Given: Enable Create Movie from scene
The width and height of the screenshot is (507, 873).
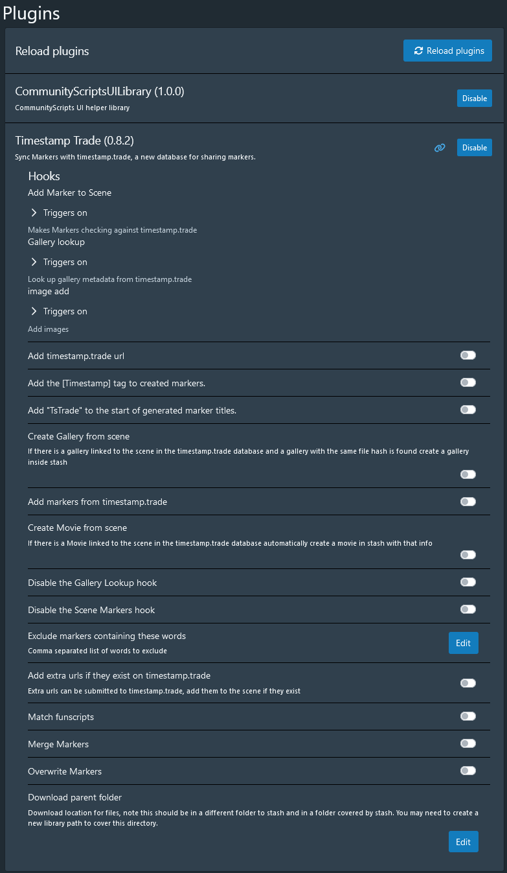Looking at the screenshot, I should (x=468, y=555).
